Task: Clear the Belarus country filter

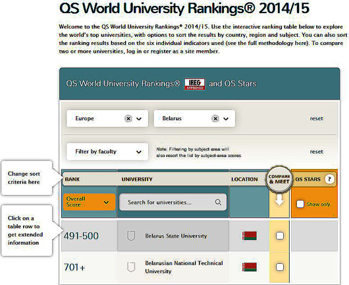Action: click(215, 118)
